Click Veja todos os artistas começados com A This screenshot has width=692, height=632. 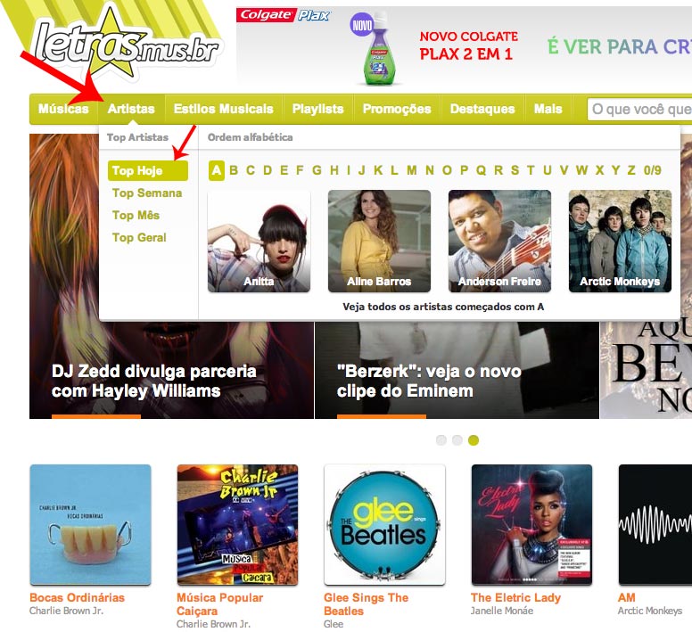(443, 307)
